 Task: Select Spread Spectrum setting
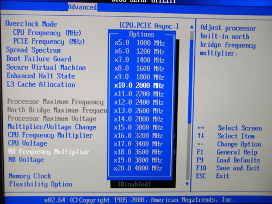[33, 50]
